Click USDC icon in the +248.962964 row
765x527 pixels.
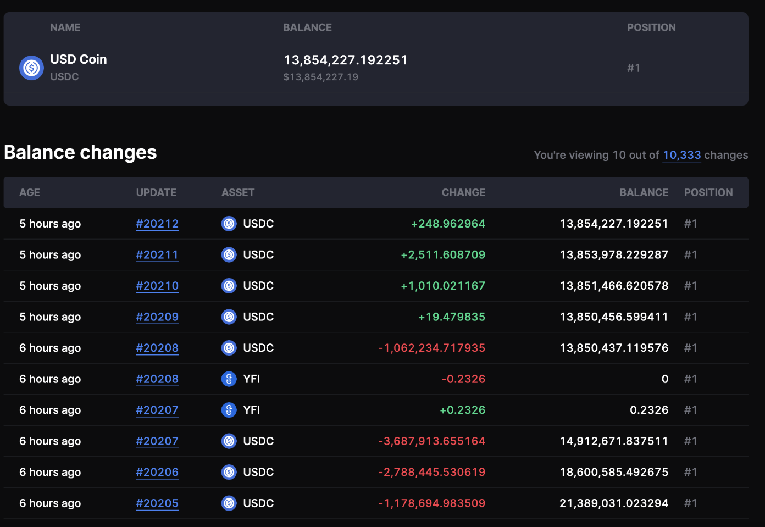pyautogui.click(x=229, y=224)
